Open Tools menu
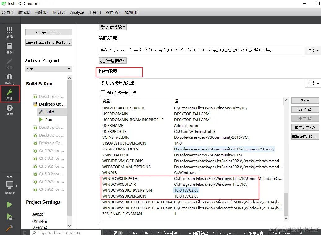 point(95,12)
